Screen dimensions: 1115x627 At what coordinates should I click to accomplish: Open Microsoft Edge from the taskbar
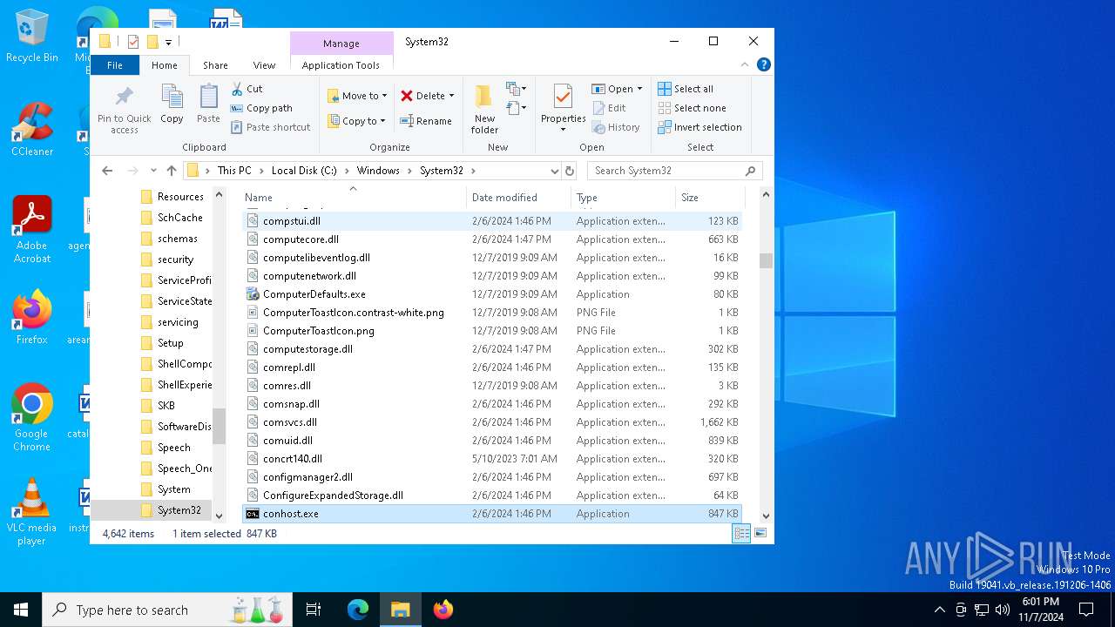[358, 610]
